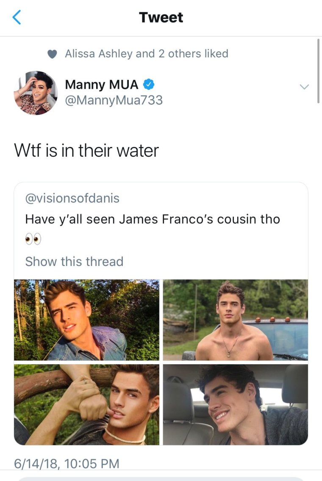Click the blue verified badge
The image size is (322, 481).
[x=148, y=84]
